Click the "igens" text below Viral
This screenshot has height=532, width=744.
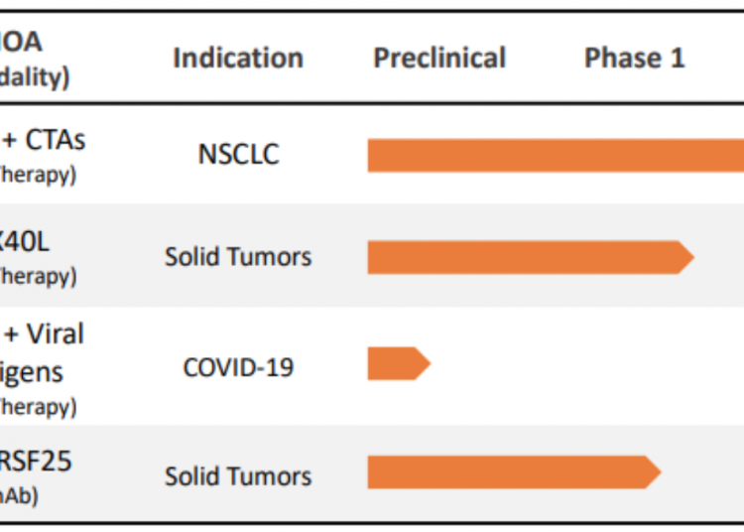[x=32, y=372]
